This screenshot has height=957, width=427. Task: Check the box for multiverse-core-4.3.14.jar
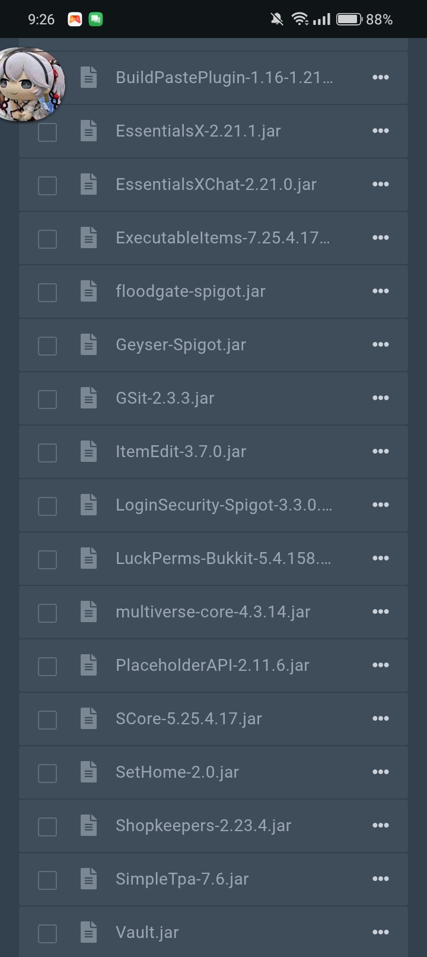click(x=47, y=613)
